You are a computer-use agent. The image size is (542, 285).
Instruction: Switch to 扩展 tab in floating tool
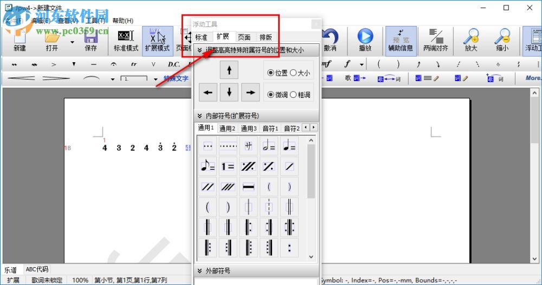[223, 37]
